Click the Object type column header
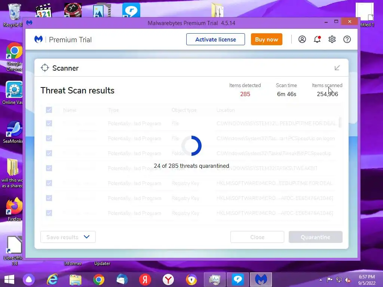The image size is (383, 287). [184, 110]
